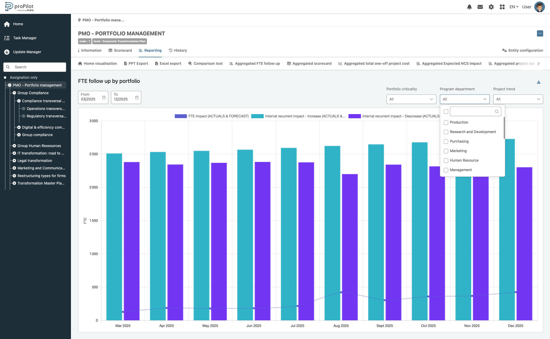The height and width of the screenshot is (339, 550).
Task: Switch to the Scorecard tab
Action: (120, 51)
